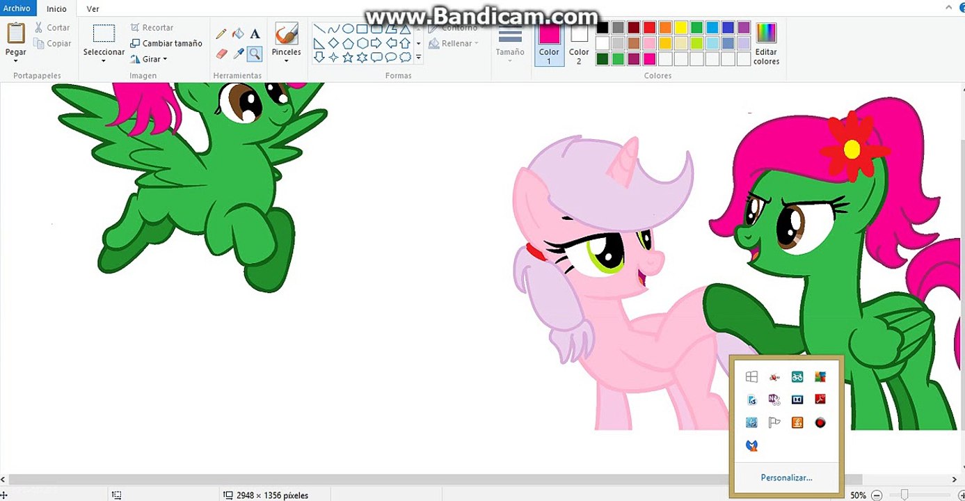Screen dimensions: 965x501
Task: Click the Dolby audio tray icon
Action: point(797,399)
